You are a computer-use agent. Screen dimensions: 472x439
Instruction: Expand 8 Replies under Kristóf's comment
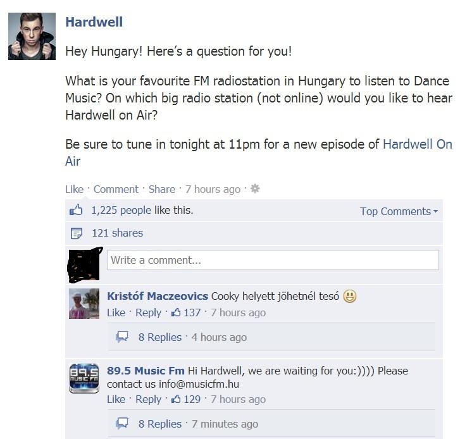pyautogui.click(x=160, y=337)
